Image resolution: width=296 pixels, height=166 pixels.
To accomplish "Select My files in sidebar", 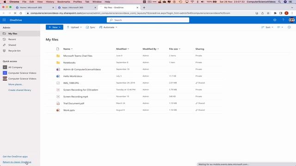I will [20, 34].
